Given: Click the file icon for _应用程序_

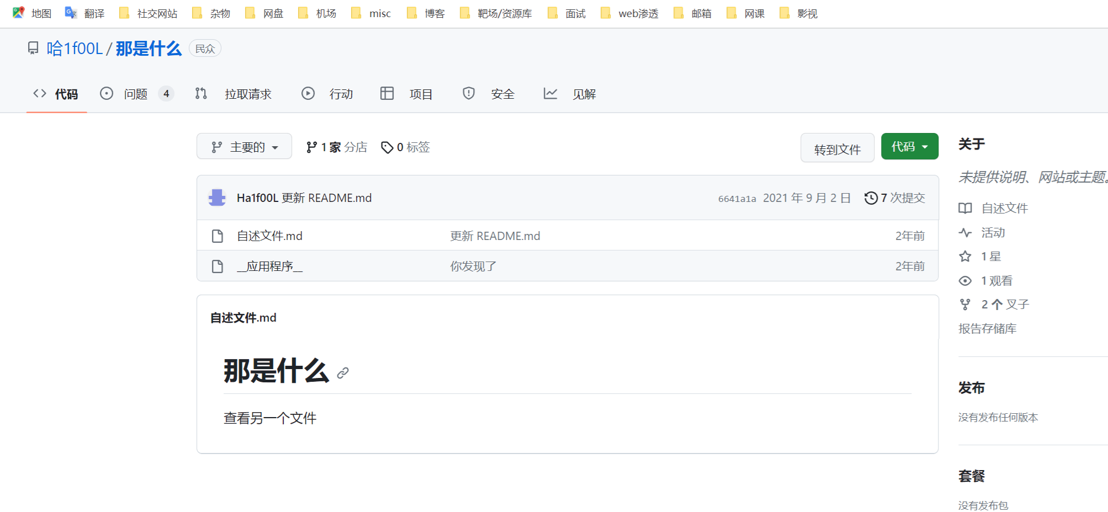Looking at the screenshot, I should (x=218, y=266).
